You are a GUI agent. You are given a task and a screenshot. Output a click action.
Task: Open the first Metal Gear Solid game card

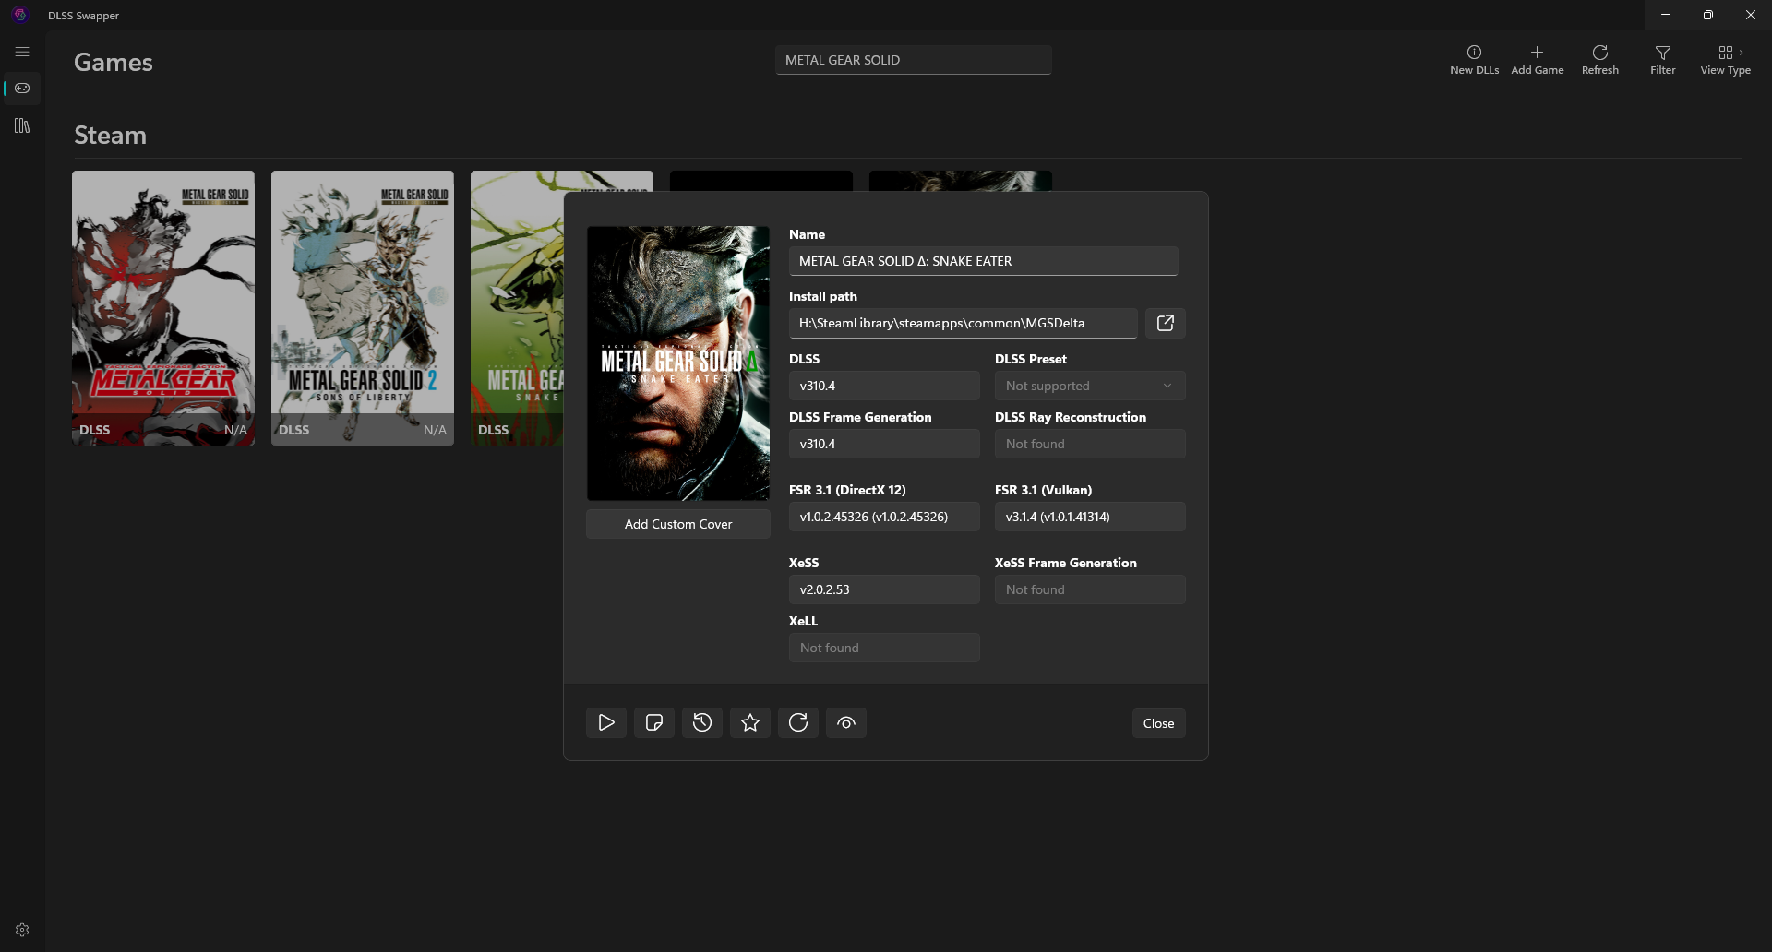pos(163,308)
